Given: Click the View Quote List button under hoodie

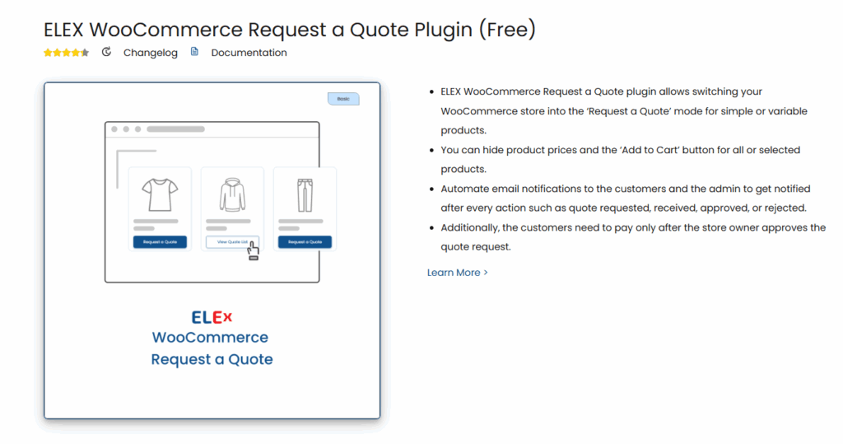Looking at the screenshot, I should click(x=232, y=242).
